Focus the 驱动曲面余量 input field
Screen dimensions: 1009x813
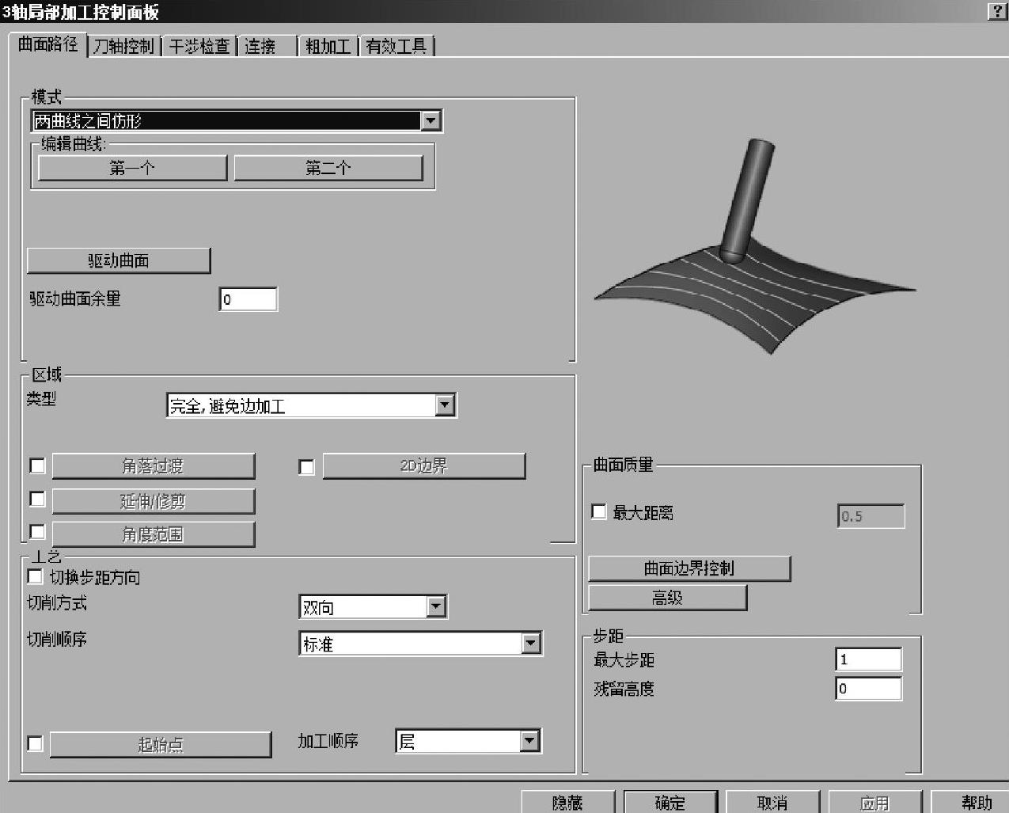point(248,299)
